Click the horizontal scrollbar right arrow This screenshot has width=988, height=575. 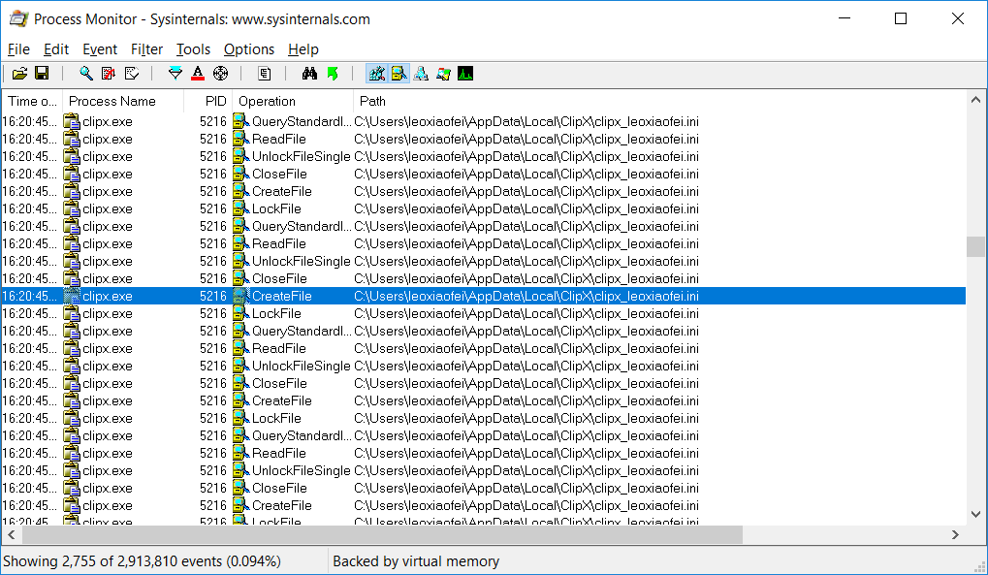[x=955, y=534]
